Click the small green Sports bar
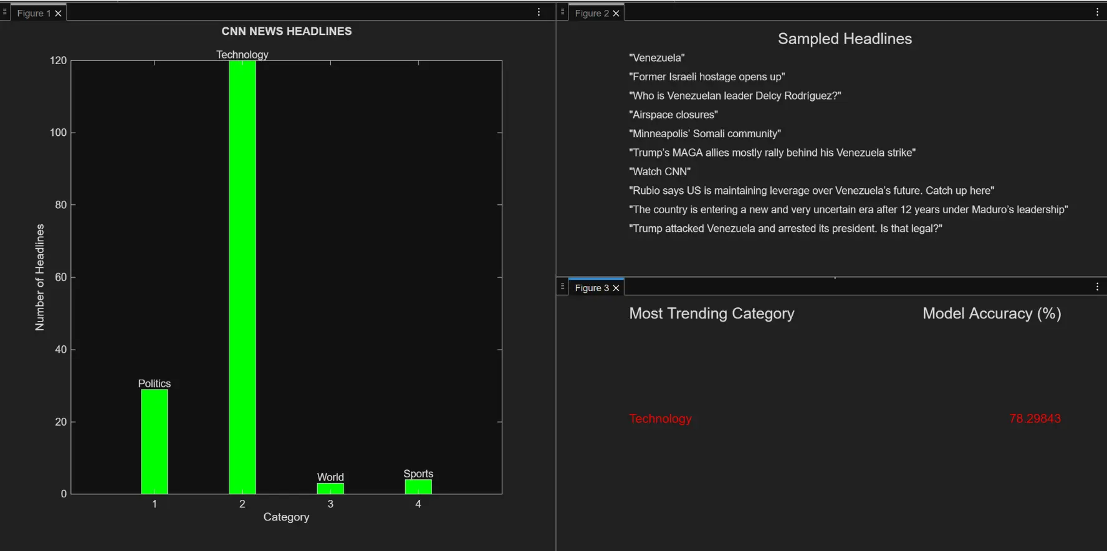1107x551 pixels. (418, 487)
